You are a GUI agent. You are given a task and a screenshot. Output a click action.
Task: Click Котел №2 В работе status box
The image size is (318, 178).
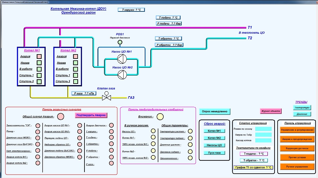coord(75,69)
